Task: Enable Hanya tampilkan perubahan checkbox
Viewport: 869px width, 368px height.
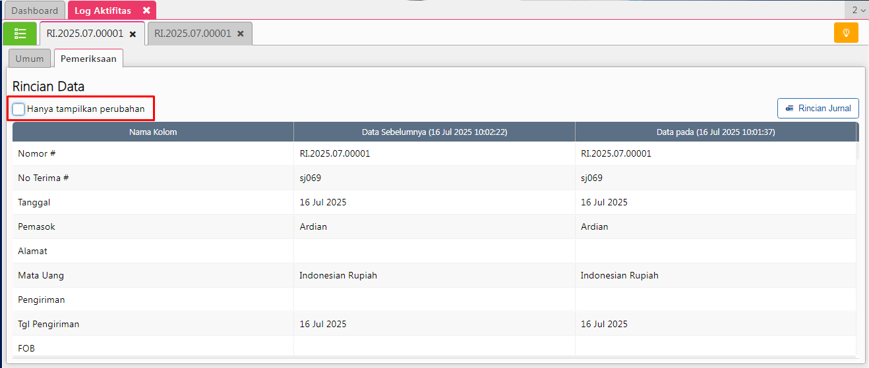Action: pyautogui.click(x=19, y=109)
